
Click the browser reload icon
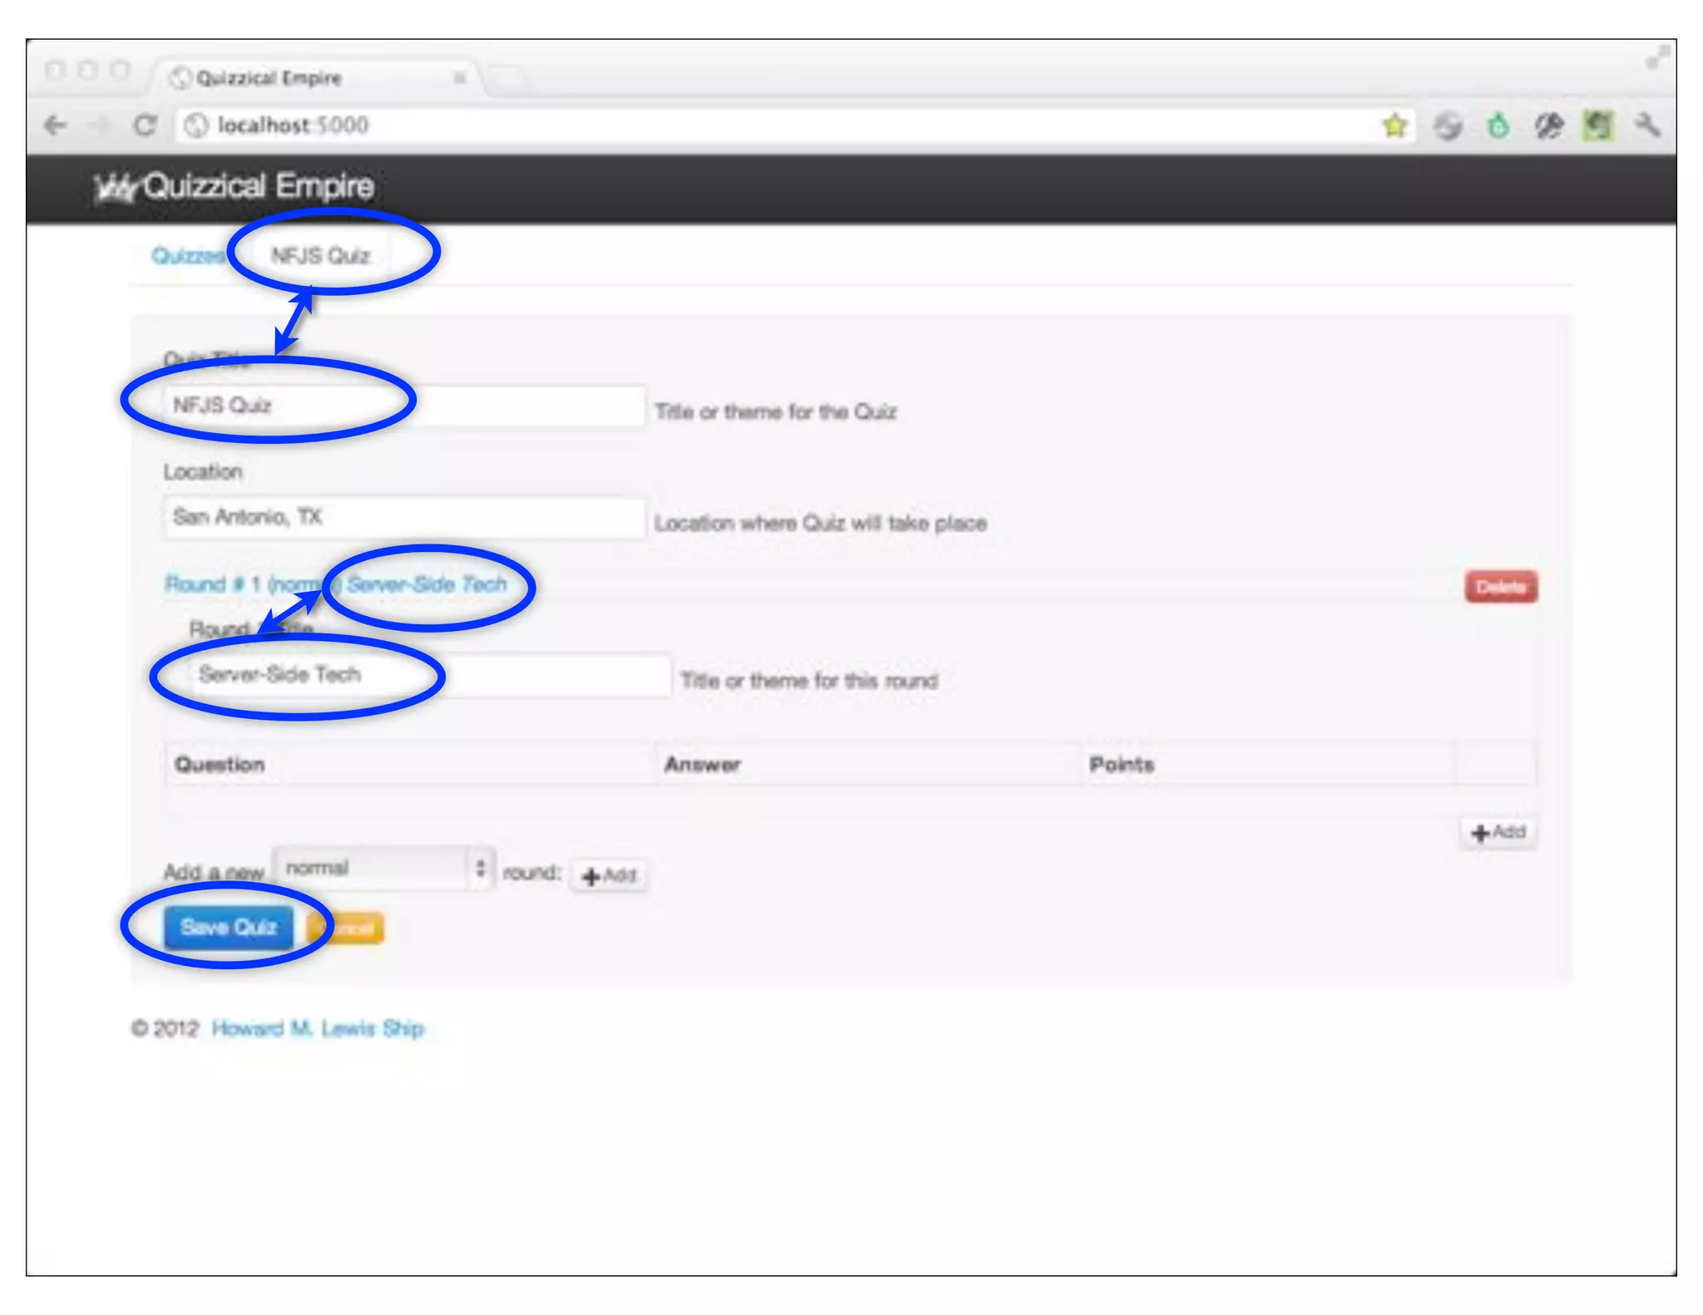[145, 126]
